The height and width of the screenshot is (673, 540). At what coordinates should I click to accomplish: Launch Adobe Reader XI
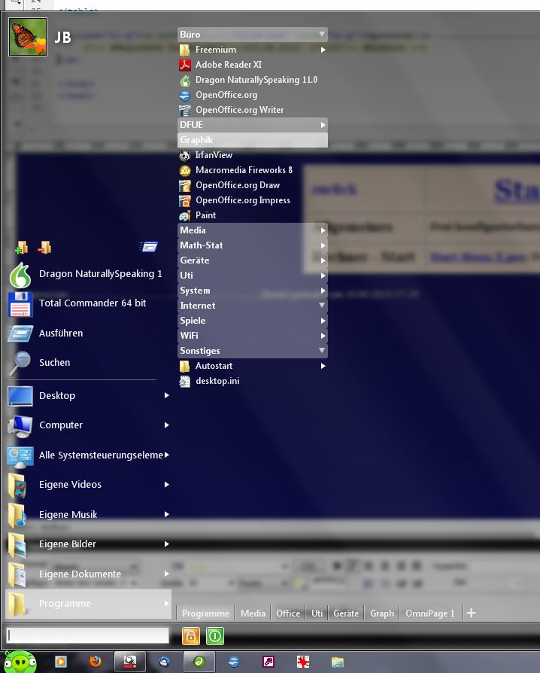click(253, 65)
